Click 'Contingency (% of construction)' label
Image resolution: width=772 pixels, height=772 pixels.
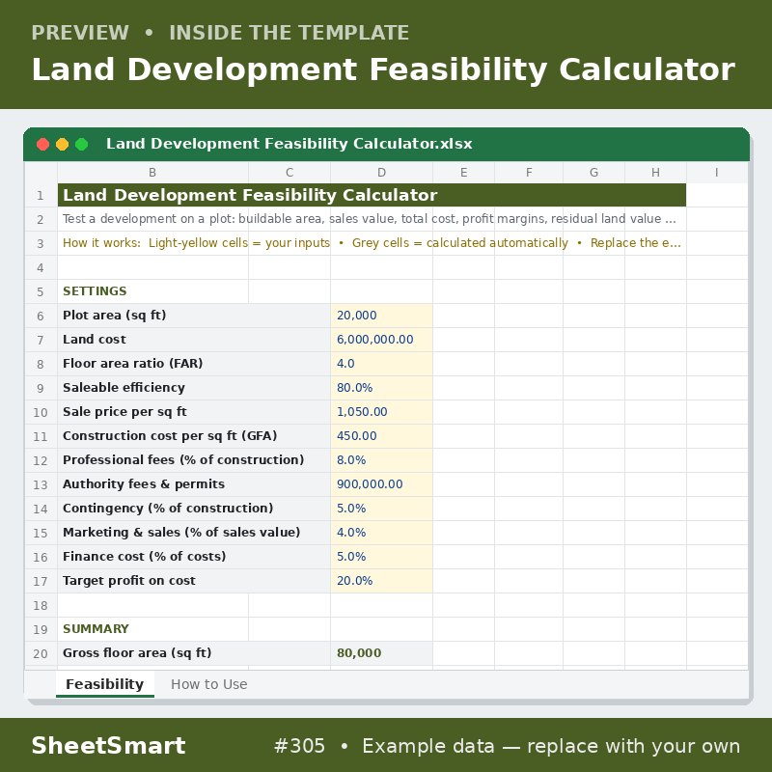167,509
